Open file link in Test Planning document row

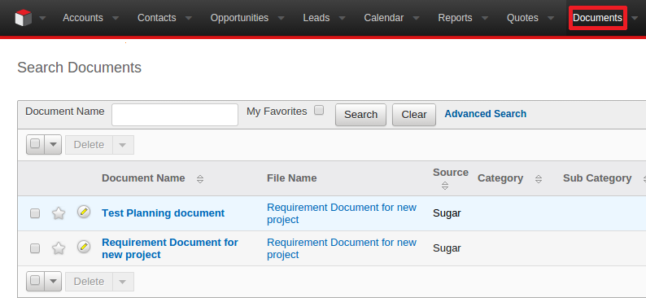click(342, 213)
